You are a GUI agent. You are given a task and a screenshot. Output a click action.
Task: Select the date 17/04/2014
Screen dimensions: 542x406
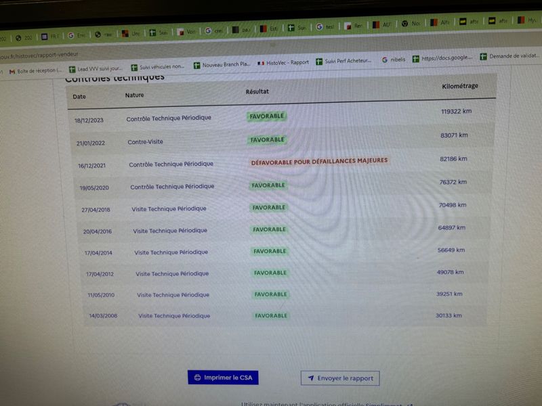pyautogui.click(x=98, y=252)
